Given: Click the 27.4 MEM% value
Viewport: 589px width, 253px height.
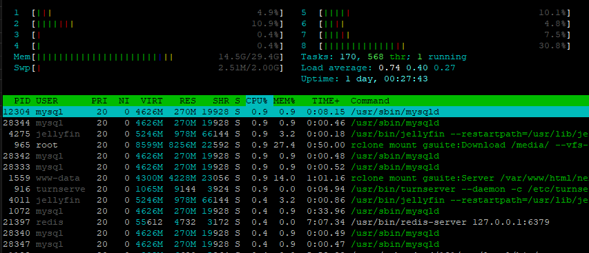Looking at the screenshot, I should [x=284, y=145].
